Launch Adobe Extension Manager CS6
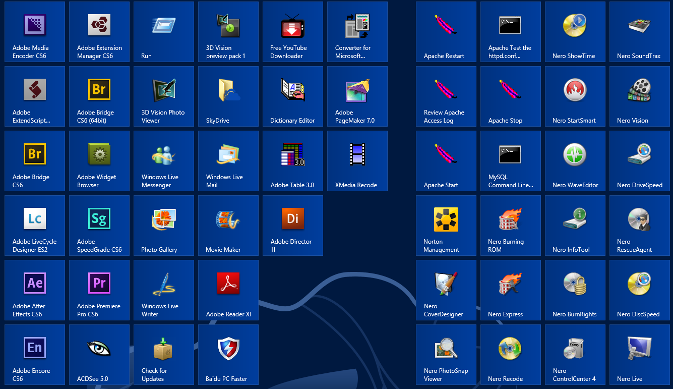The width and height of the screenshot is (673, 389). (x=99, y=32)
